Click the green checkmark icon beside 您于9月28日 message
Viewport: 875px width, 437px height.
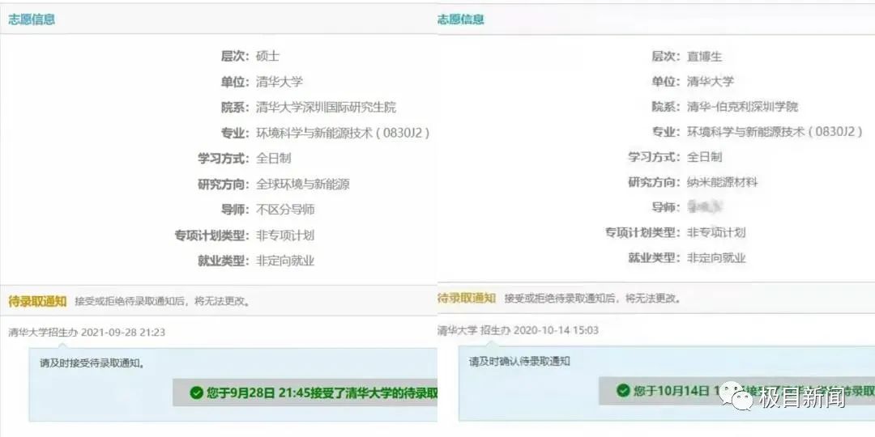[x=196, y=393]
